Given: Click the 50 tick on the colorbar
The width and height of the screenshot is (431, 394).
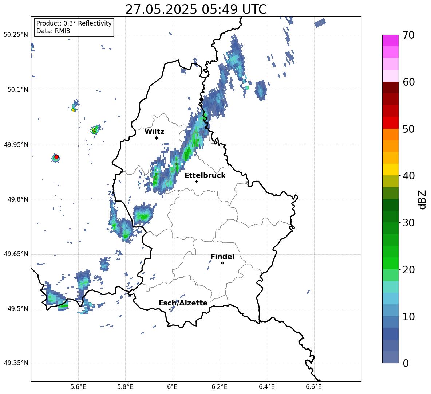Looking at the screenshot, I should (408, 129).
